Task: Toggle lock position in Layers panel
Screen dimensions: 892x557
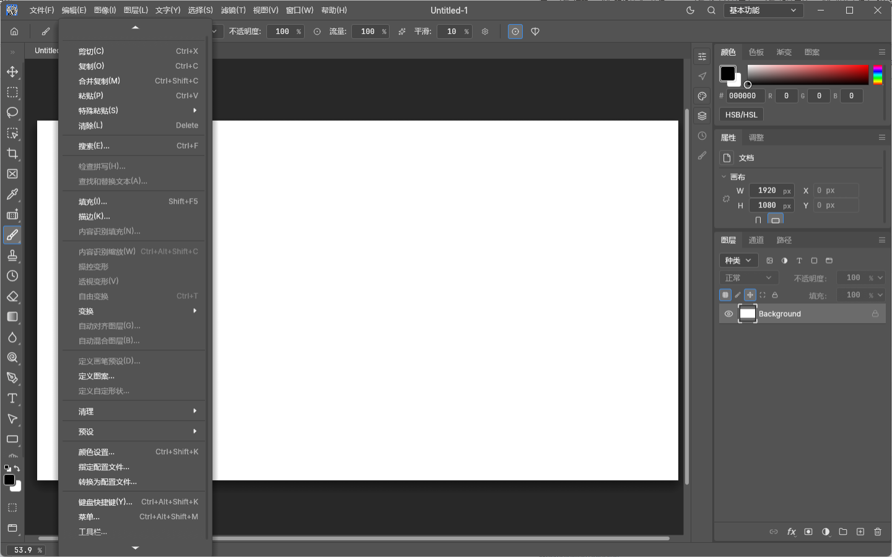Action: click(x=750, y=295)
